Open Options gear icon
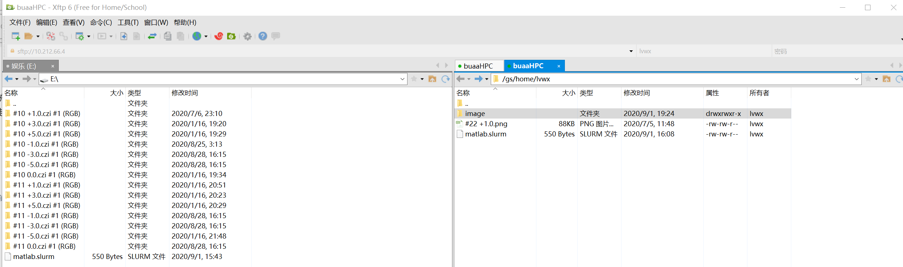Screen dimensions: 903x267 (x=248, y=36)
